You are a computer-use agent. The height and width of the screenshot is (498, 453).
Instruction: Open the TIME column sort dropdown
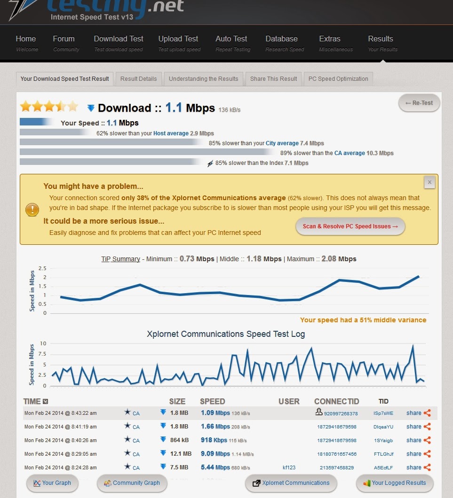(x=44, y=402)
